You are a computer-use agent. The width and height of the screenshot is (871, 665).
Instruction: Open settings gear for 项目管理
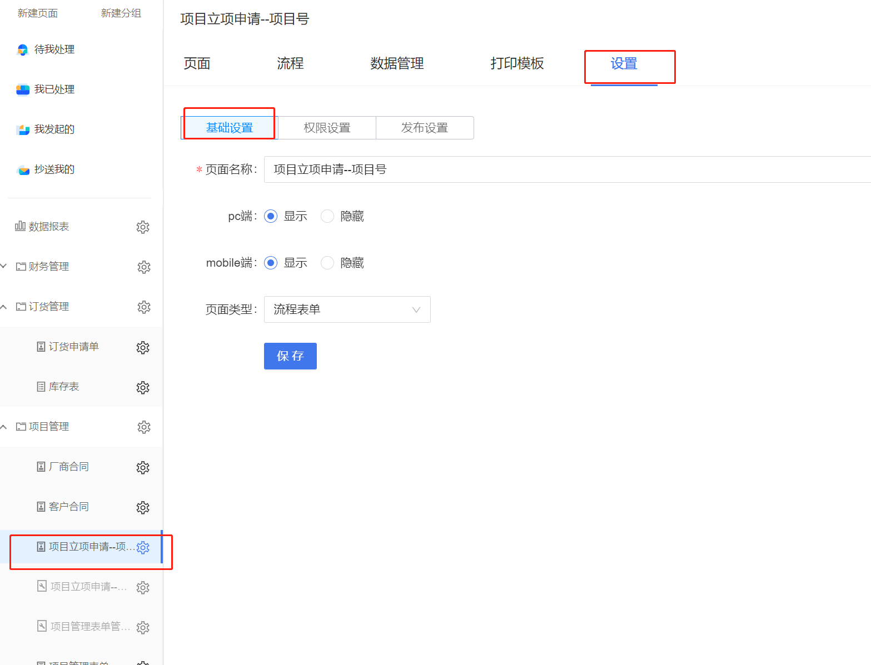[144, 427]
